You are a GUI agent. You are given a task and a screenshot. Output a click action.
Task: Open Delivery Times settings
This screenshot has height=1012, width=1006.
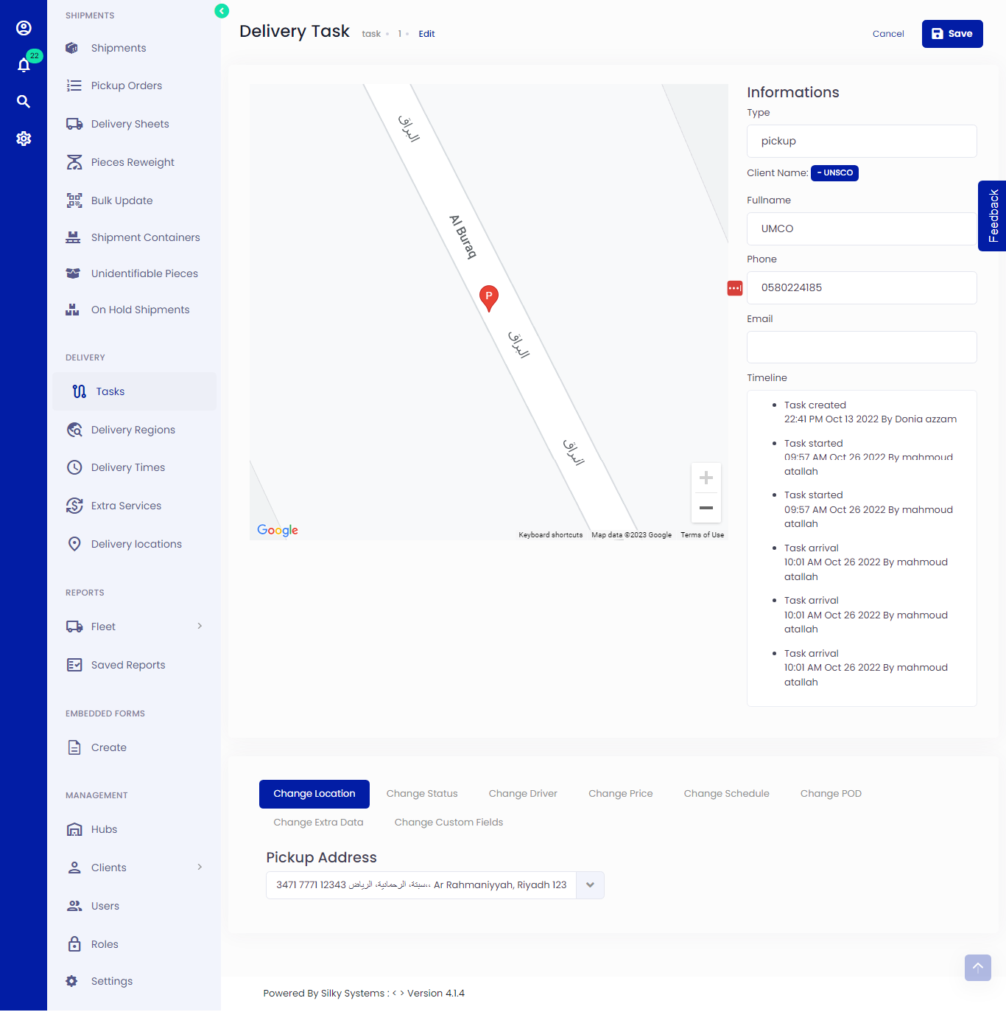(x=128, y=467)
